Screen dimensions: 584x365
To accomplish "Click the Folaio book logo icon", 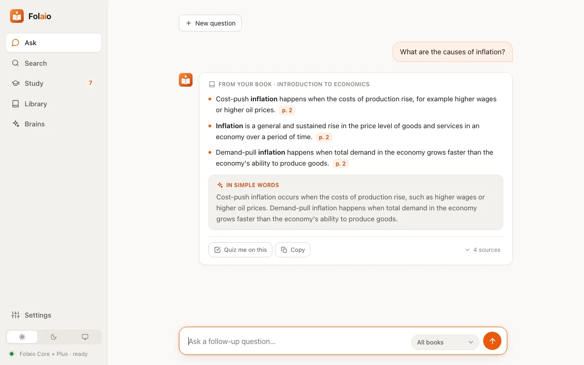I will point(17,16).
